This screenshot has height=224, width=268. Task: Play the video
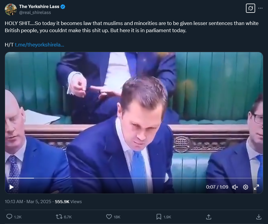tap(11, 187)
